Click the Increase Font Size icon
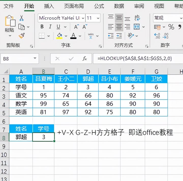 [76, 27]
